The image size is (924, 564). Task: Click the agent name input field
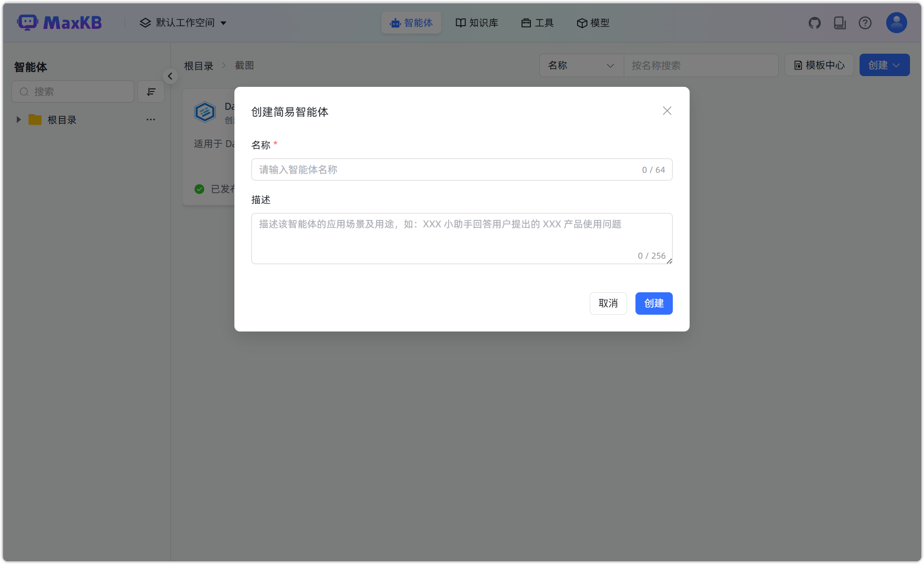click(x=462, y=169)
